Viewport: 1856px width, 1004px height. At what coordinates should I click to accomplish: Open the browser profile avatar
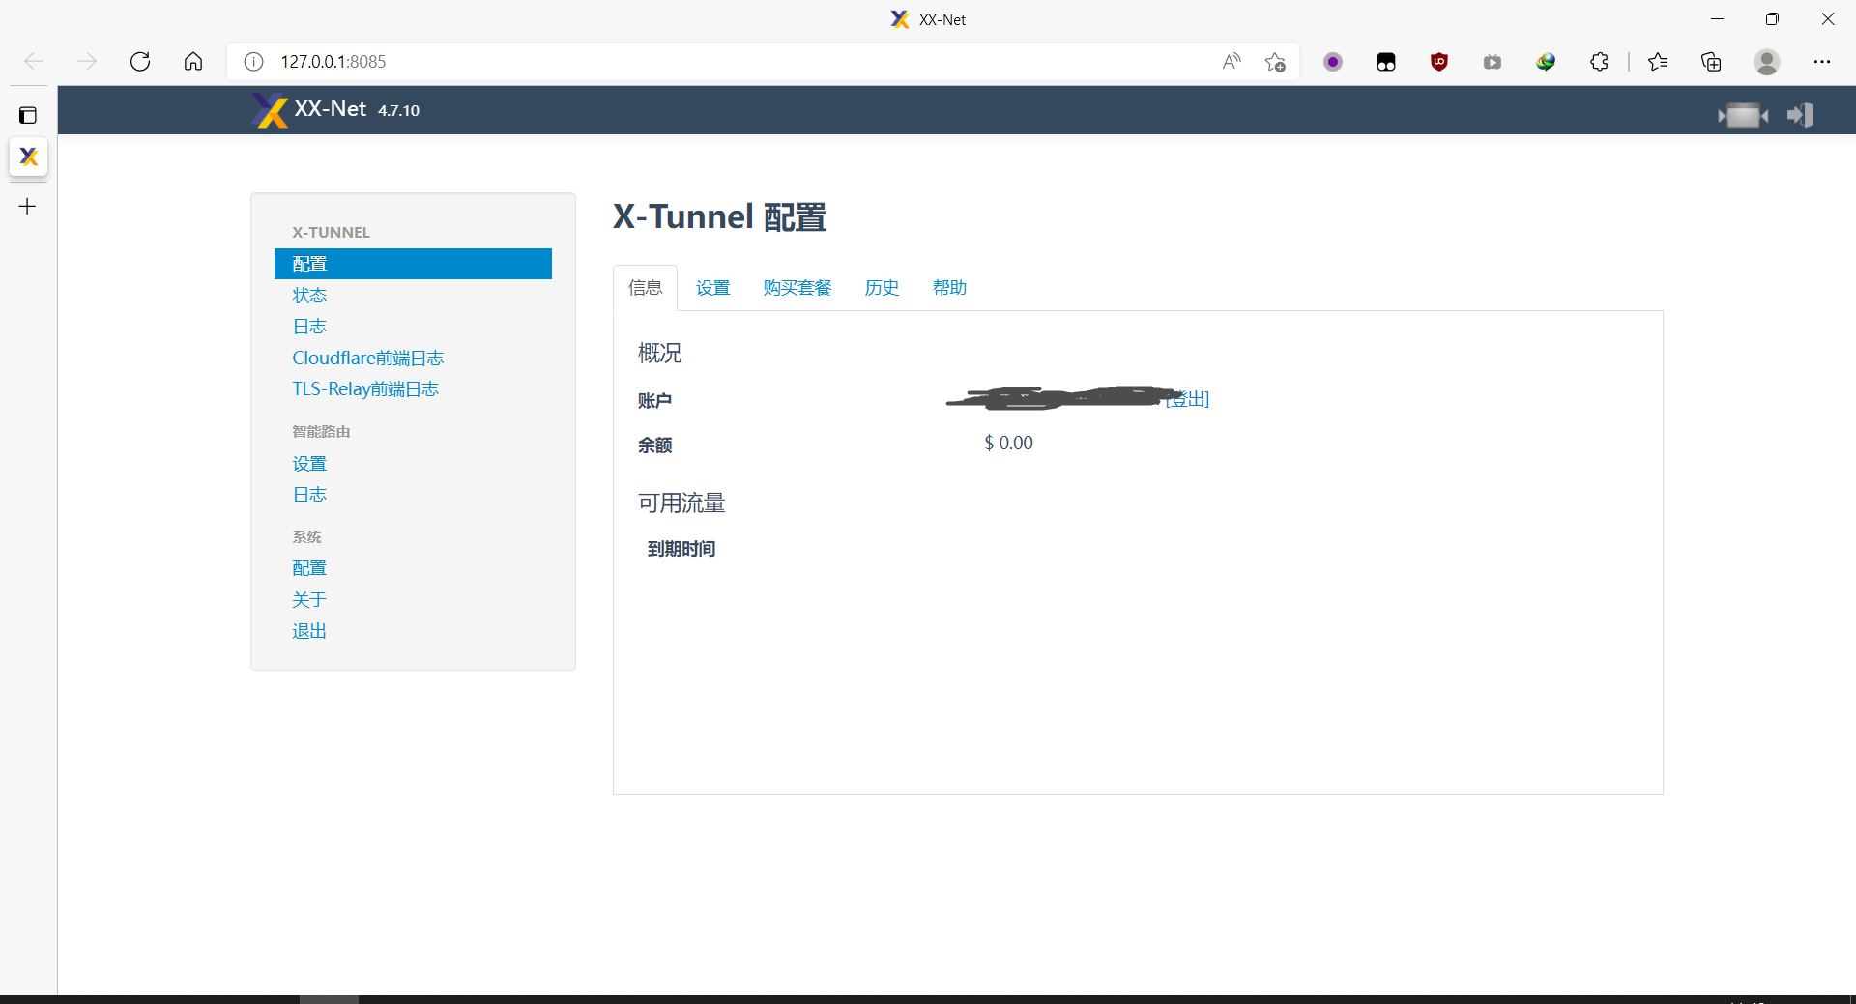[1767, 61]
